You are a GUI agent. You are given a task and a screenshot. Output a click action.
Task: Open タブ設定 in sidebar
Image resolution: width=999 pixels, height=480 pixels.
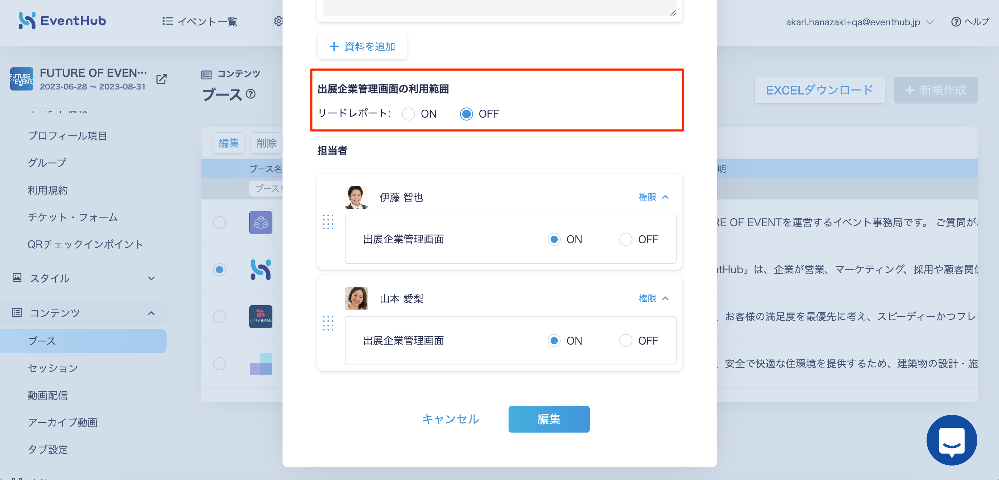point(48,449)
